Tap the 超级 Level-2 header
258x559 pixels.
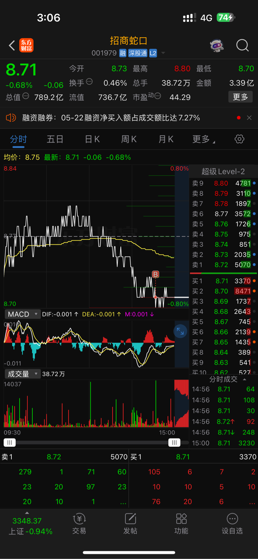coord(223,172)
